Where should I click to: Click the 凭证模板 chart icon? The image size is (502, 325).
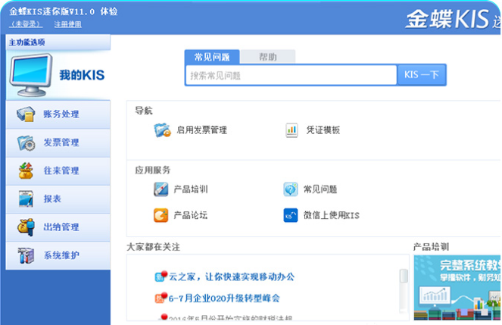[x=292, y=130]
